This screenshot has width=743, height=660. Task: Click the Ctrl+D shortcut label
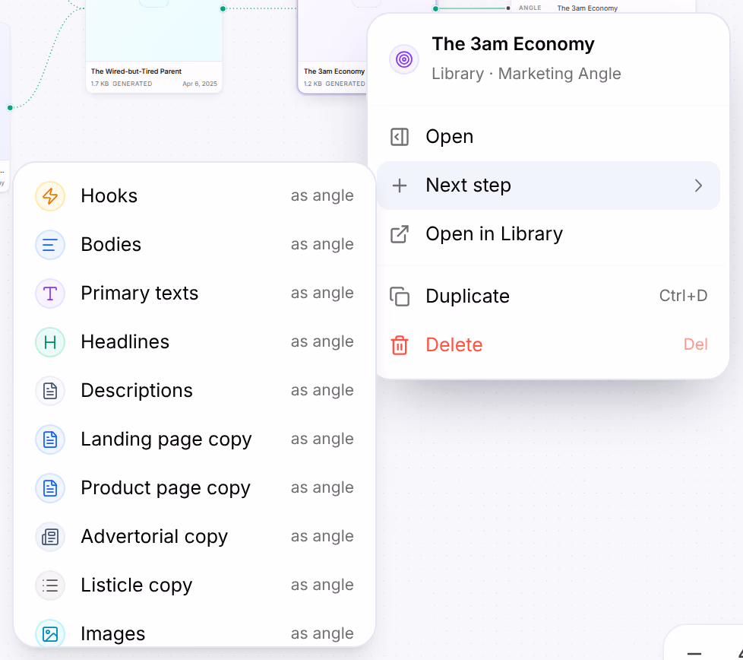coord(683,296)
